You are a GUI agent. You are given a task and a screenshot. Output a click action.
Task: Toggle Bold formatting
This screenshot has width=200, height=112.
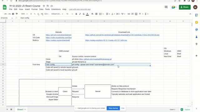point(76,14)
